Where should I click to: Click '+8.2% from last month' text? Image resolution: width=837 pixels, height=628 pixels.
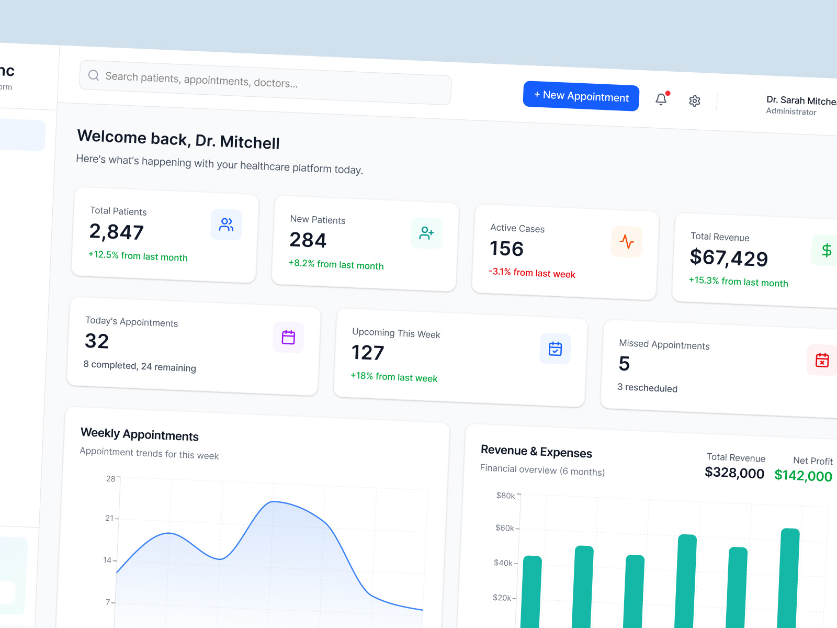[x=336, y=264]
